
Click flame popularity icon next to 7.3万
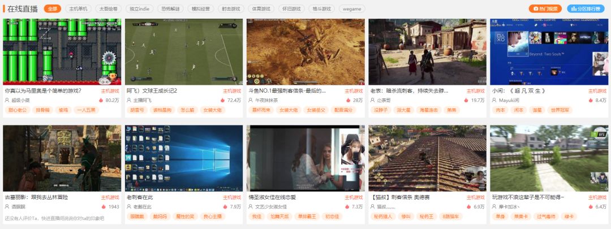coord(347,207)
